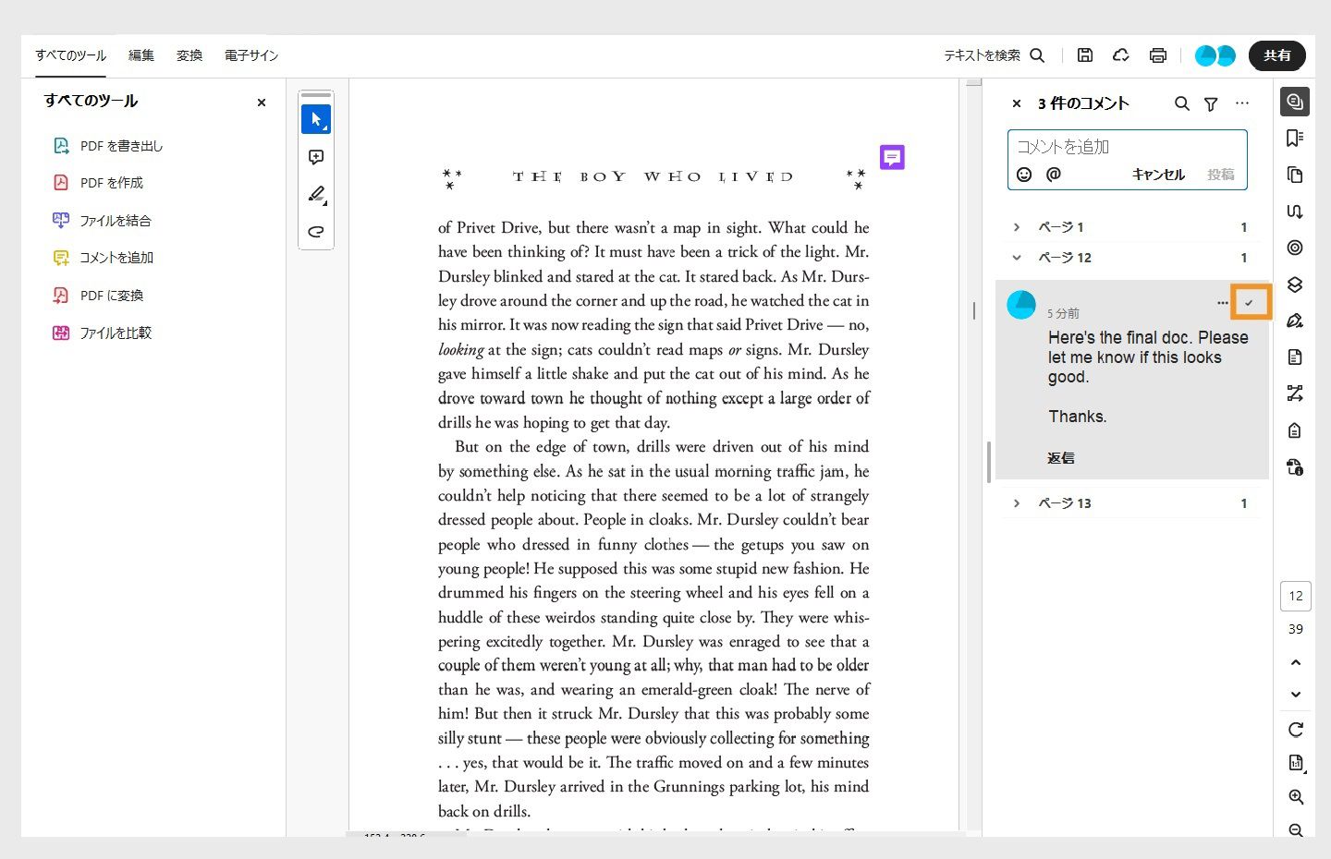Open the 変換 menu
Image resolution: width=1331 pixels, height=859 pixels.
(x=189, y=55)
